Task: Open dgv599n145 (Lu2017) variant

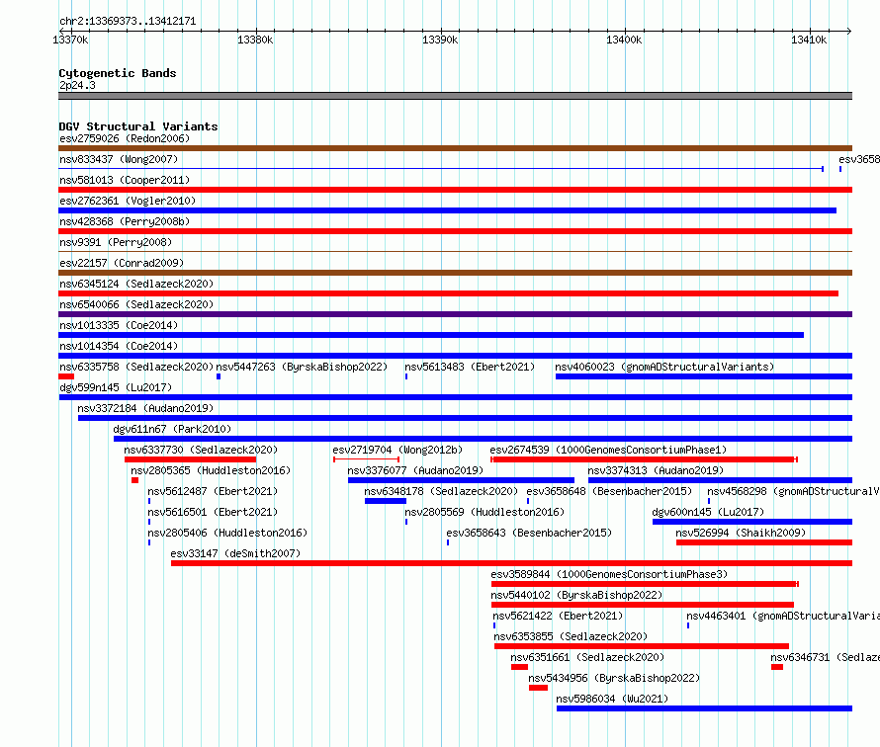Action: coord(116,387)
